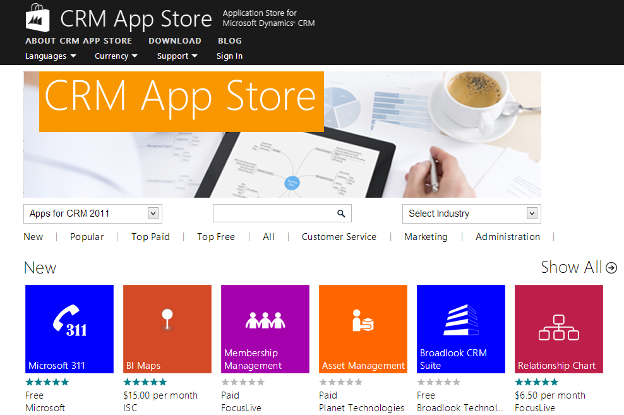The width and height of the screenshot is (624, 415).
Task: Click the Show All link
Action: (572, 267)
